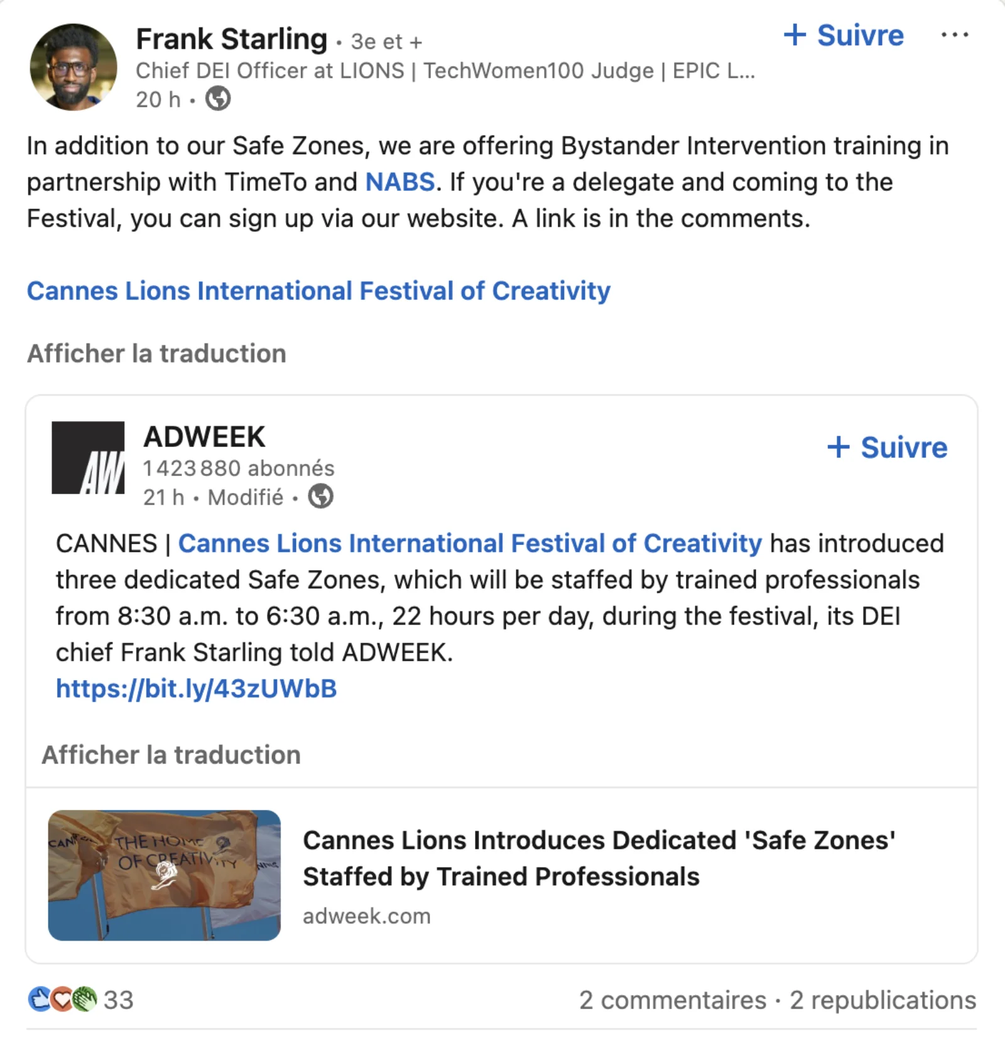1005x1048 pixels.
Task: Open the NABS mention link
Action: tap(400, 182)
